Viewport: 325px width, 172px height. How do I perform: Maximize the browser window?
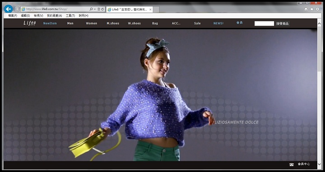click(x=307, y=3)
